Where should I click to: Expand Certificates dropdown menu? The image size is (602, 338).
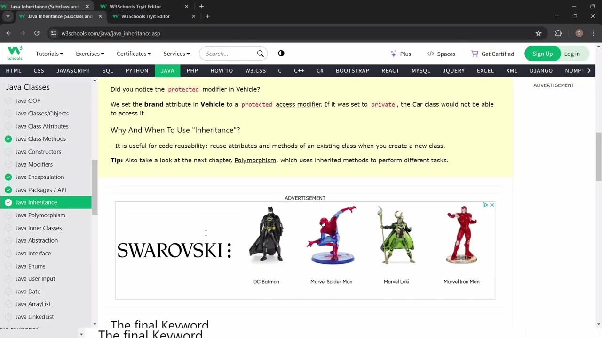point(134,54)
